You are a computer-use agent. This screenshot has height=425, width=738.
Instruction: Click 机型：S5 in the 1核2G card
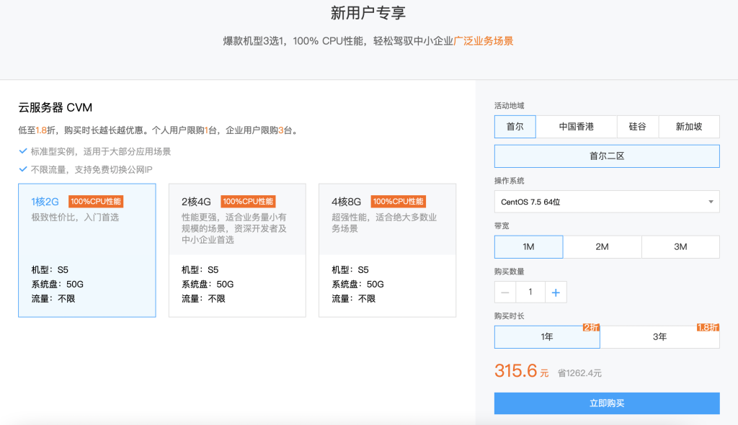pyautogui.click(x=50, y=270)
